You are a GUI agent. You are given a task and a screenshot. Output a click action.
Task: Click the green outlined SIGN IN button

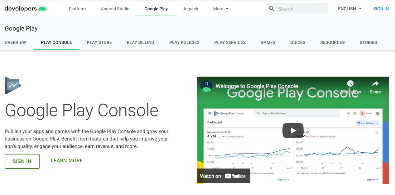click(22, 161)
